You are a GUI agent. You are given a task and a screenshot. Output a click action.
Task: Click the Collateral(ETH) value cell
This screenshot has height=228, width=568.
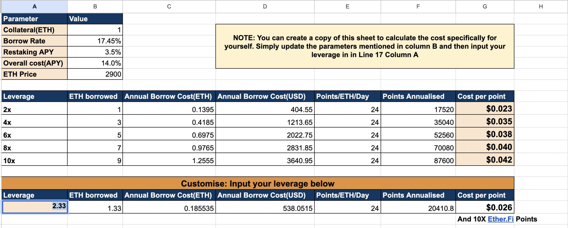click(95, 30)
